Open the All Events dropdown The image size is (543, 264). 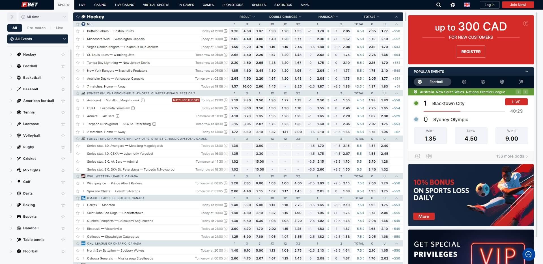coord(38,39)
